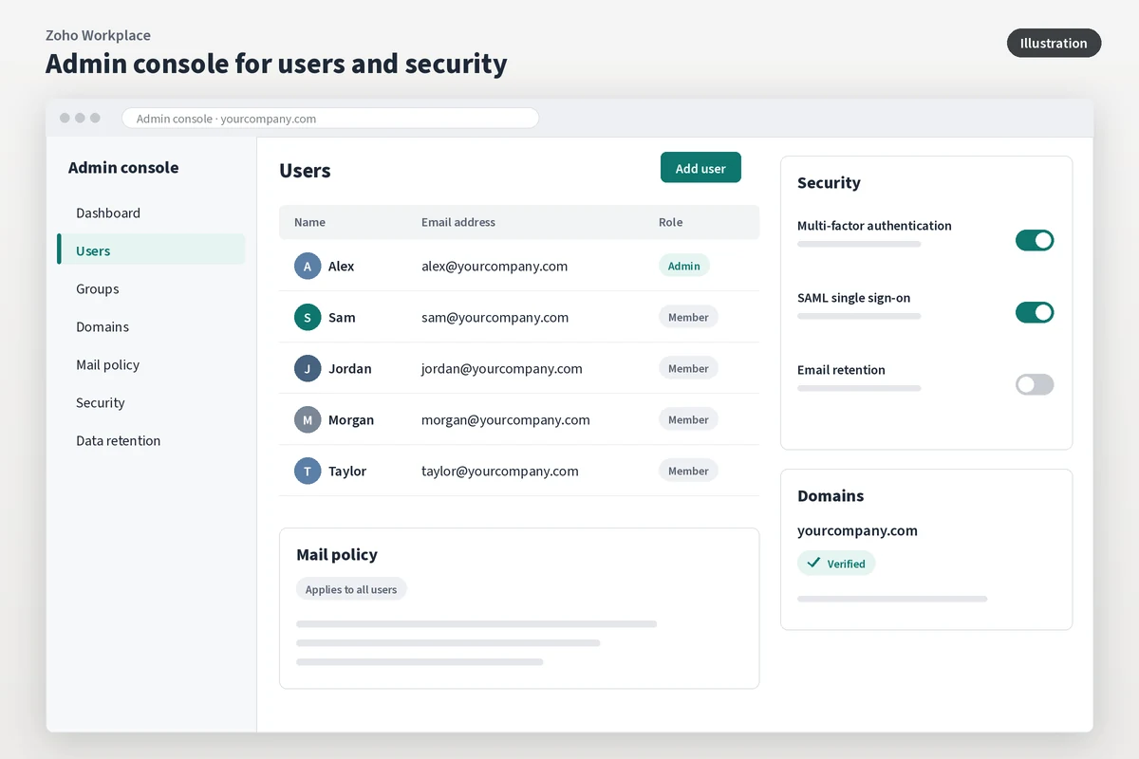This screenshot has width=1139, height=759.
Task: Click the name Morgan in users table
Action: point(351,419)
